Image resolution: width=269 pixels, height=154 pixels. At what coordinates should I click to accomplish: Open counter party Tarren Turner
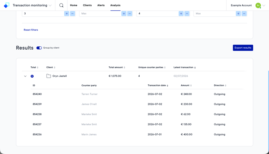(x=90, y=94)
